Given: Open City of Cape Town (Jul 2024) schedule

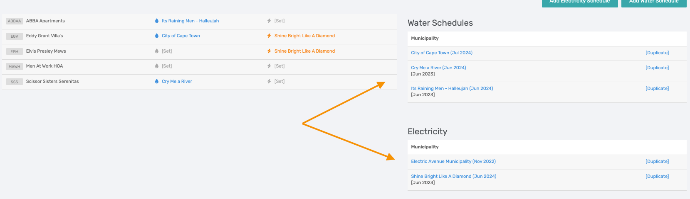Looking at the screenshot, I should point(441,53).
